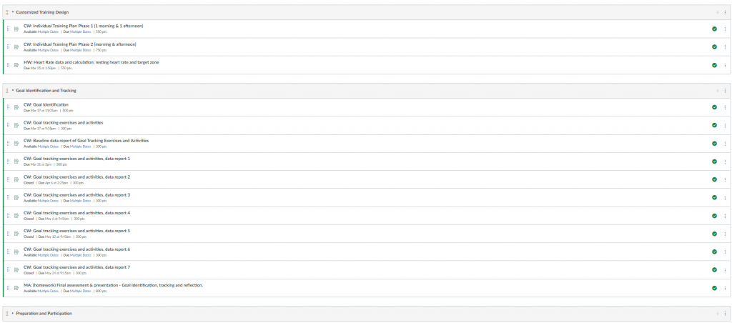
Task: Open options menu for Preparation and Participation group
Action: [x=725, y=314]
